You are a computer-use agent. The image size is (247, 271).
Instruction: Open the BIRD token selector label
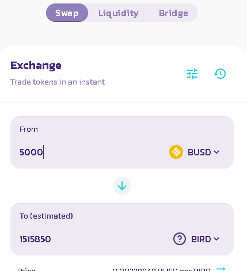point(201,239)
